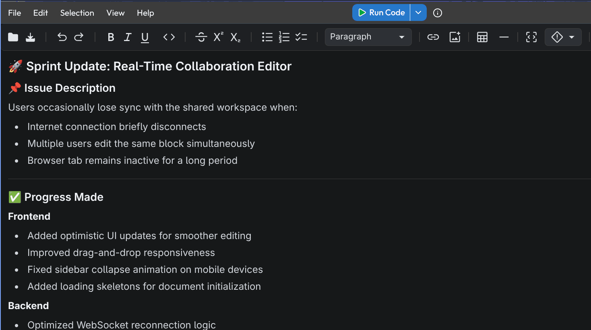
Task: Open the Help menu
Action: (x=145, y=13)
